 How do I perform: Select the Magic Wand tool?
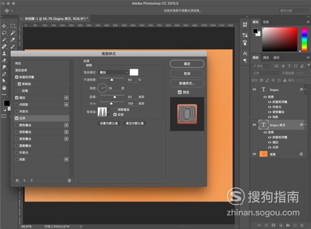tap(13, 33)
